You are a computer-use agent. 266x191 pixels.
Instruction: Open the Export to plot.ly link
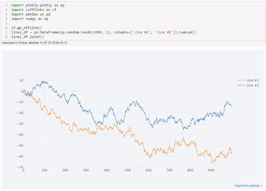pyautogui.click(x=248, y=186)
